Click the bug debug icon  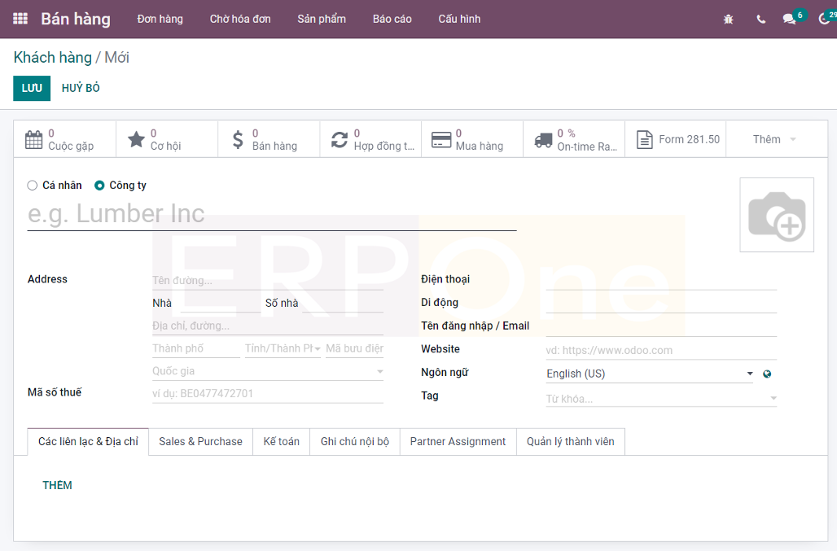728,20
